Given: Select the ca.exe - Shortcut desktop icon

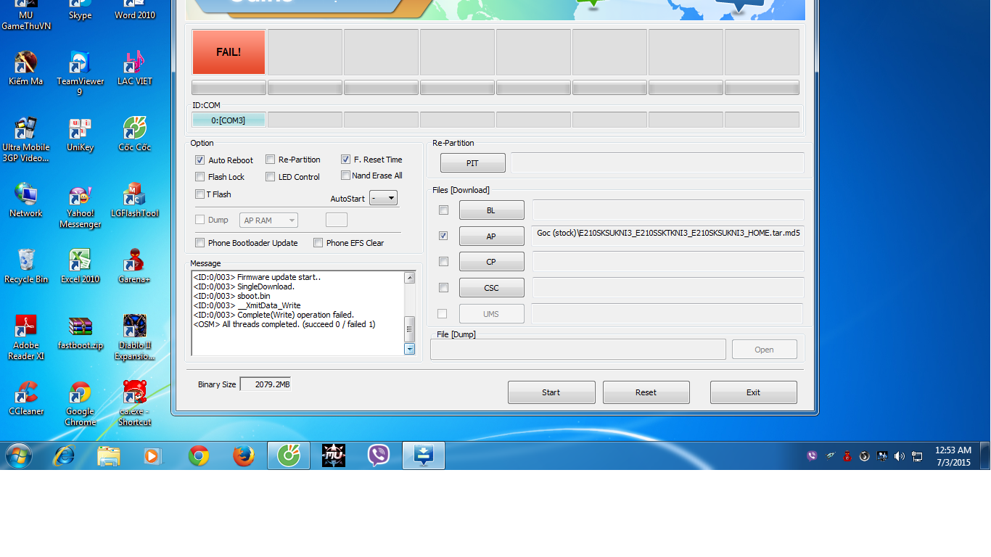Looking at the screenshot, I should (x=135, y=404).
